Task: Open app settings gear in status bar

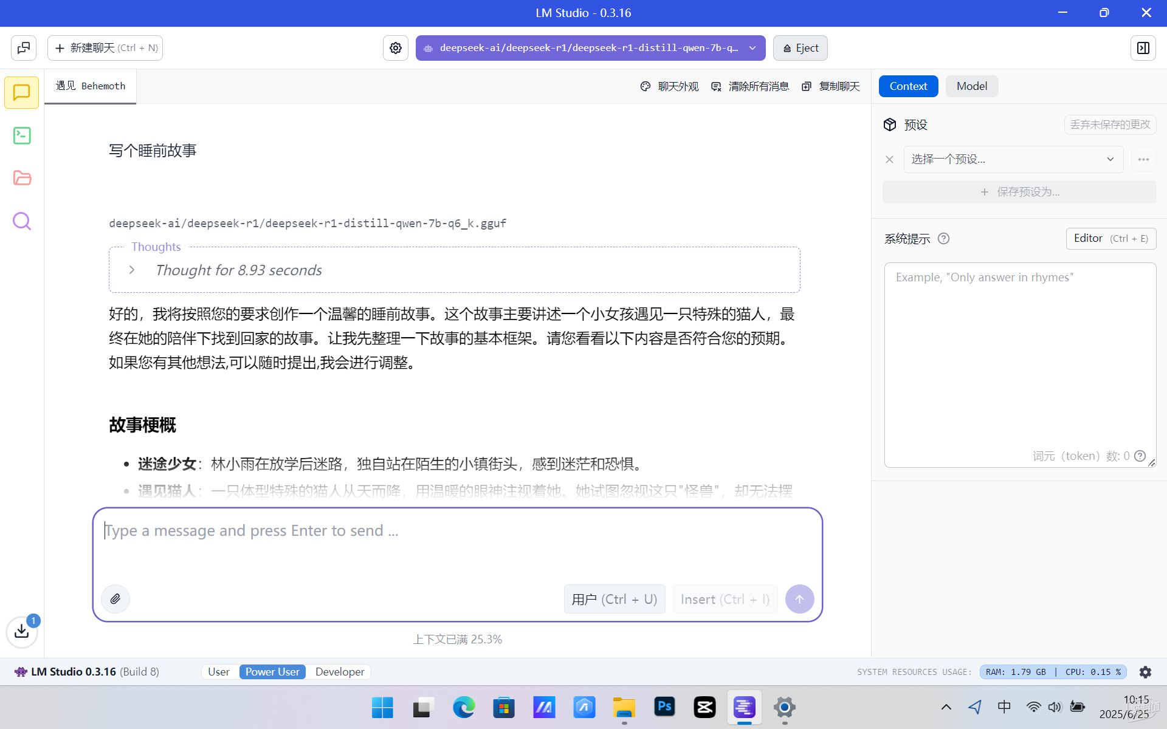Action: coord(1145,672)
